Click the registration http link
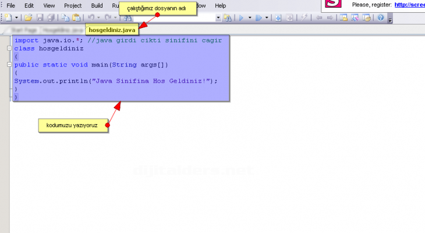The image size is (425, 233). tap(409, 5)
